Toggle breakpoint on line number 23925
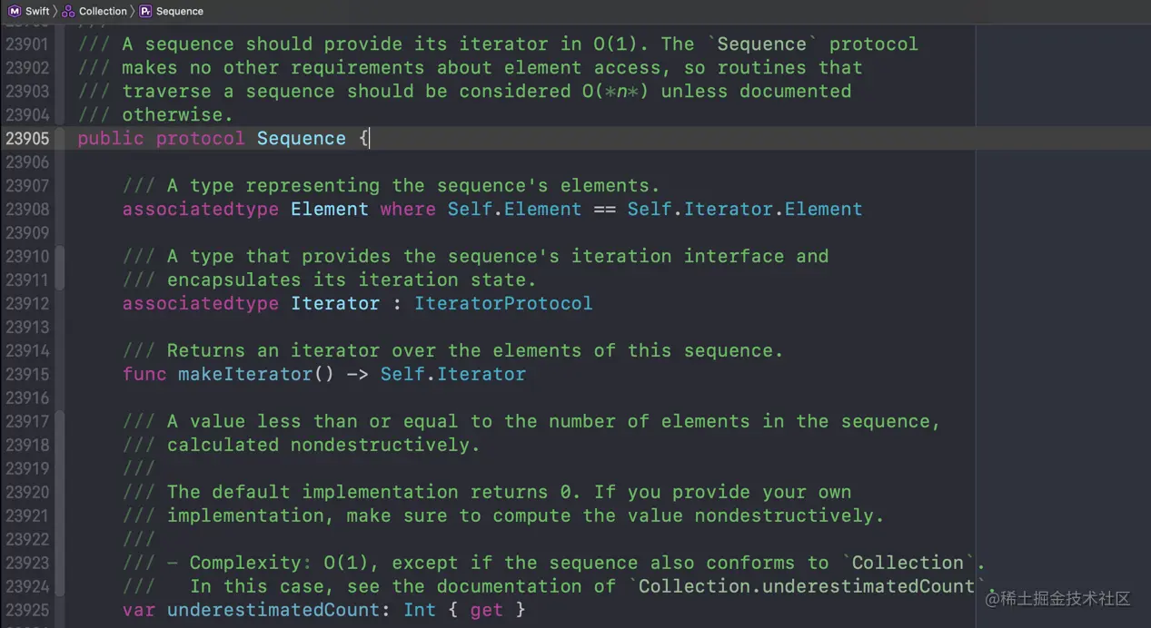The height and width of the screenshot is (628, 1151). click(x=27, y=610)
